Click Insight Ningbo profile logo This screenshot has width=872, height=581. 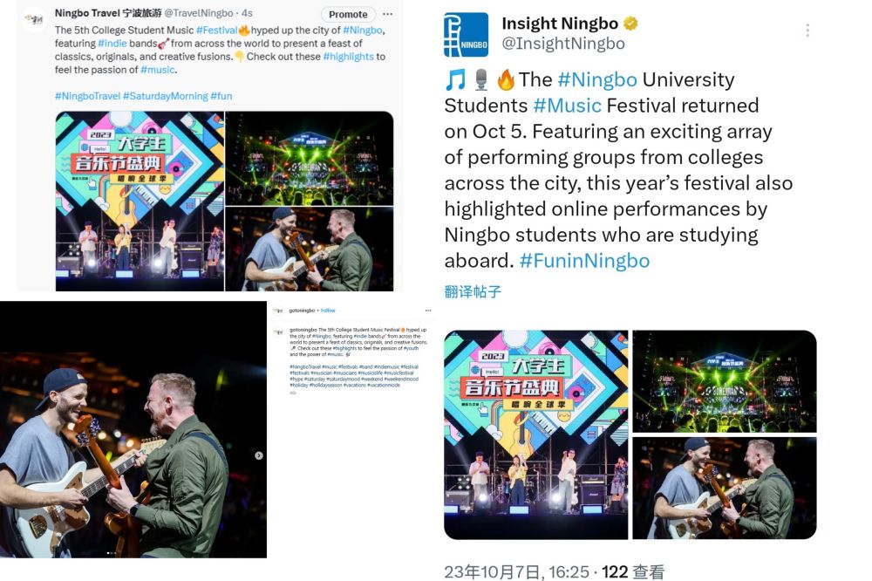466,35
